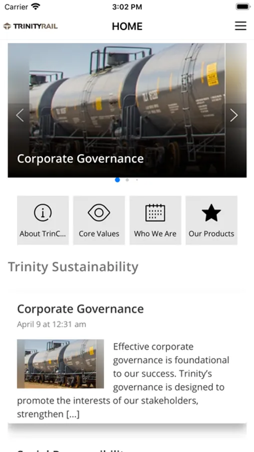The height and width of the screenshot is (452, 254).
Task: Expand truncated article text at [...]
Action: point(73,414)
